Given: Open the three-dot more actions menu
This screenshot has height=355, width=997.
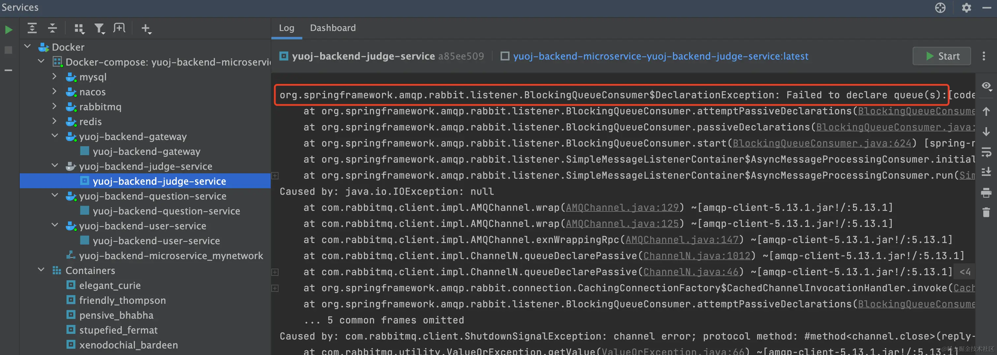Looking at the screenshot, I should click(984, 56).
